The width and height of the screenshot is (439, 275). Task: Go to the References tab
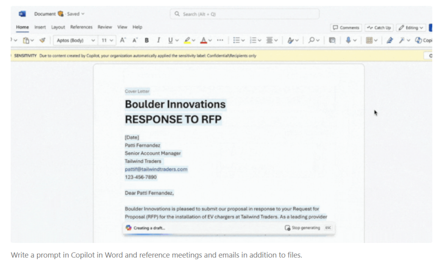(x=81, y=27)
